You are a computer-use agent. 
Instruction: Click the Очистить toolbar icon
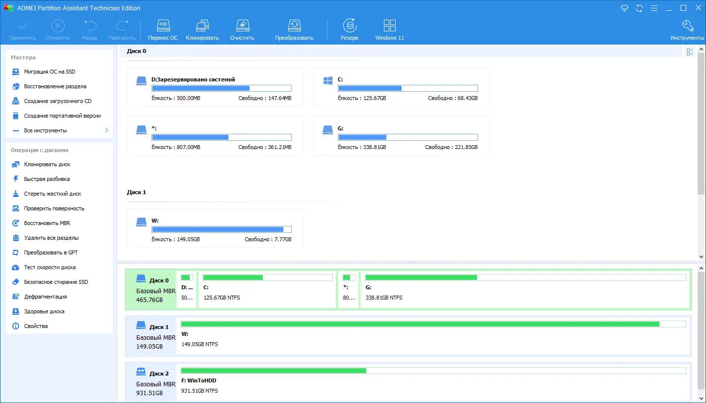242,28
